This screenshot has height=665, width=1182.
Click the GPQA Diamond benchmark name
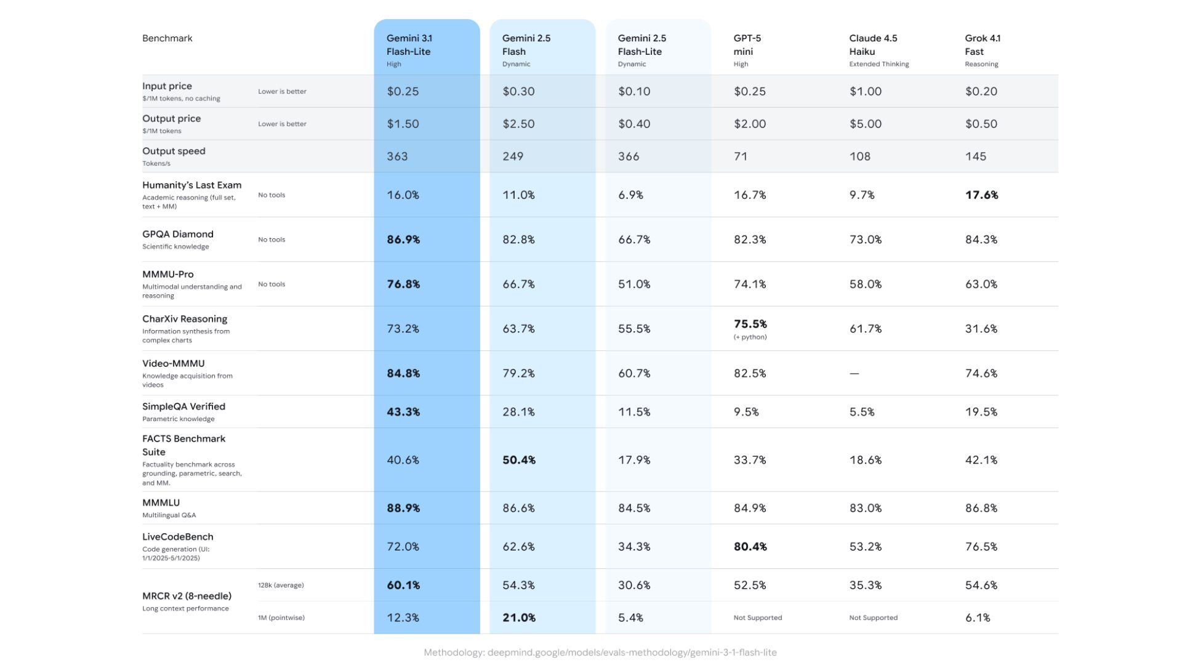(x=177, y=234)
